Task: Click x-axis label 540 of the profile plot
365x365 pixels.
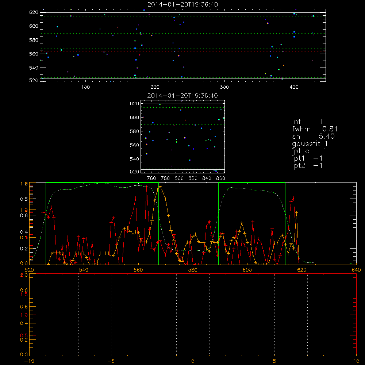Action: (84, 270)
